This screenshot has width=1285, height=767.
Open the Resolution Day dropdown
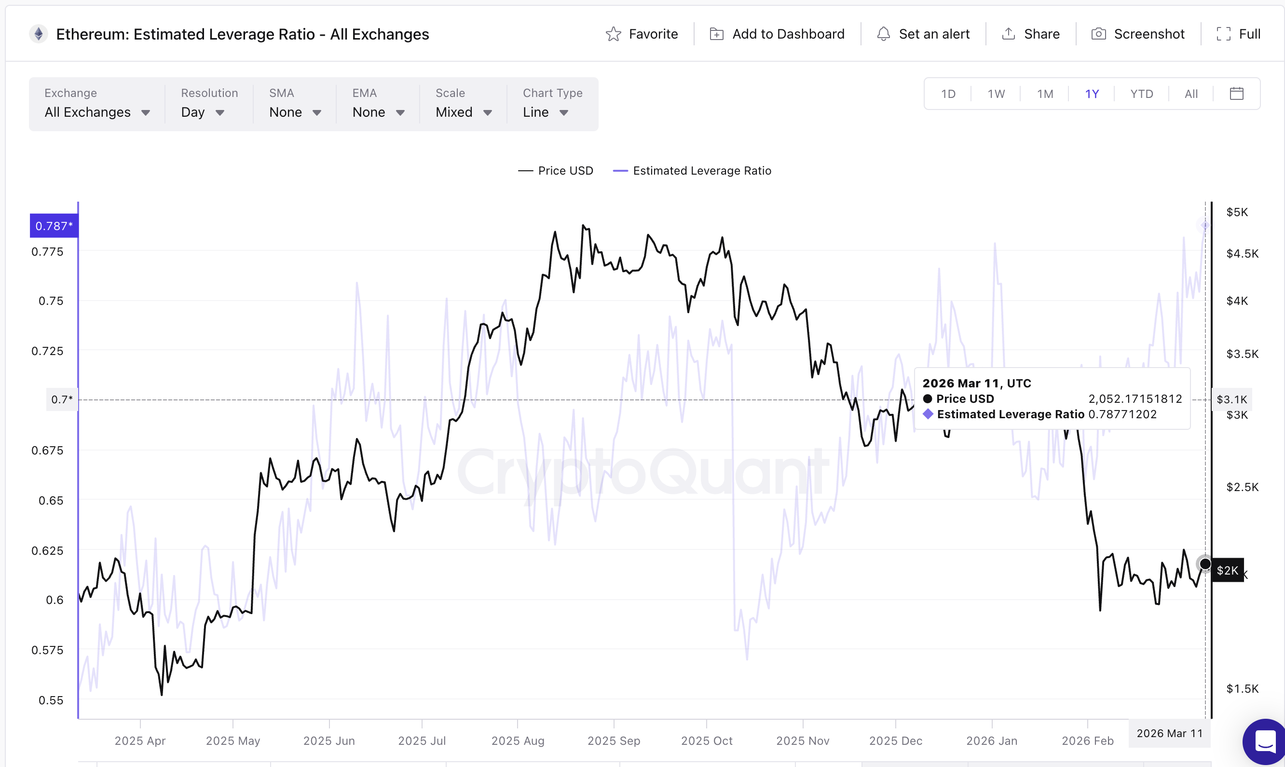point(202,112)
